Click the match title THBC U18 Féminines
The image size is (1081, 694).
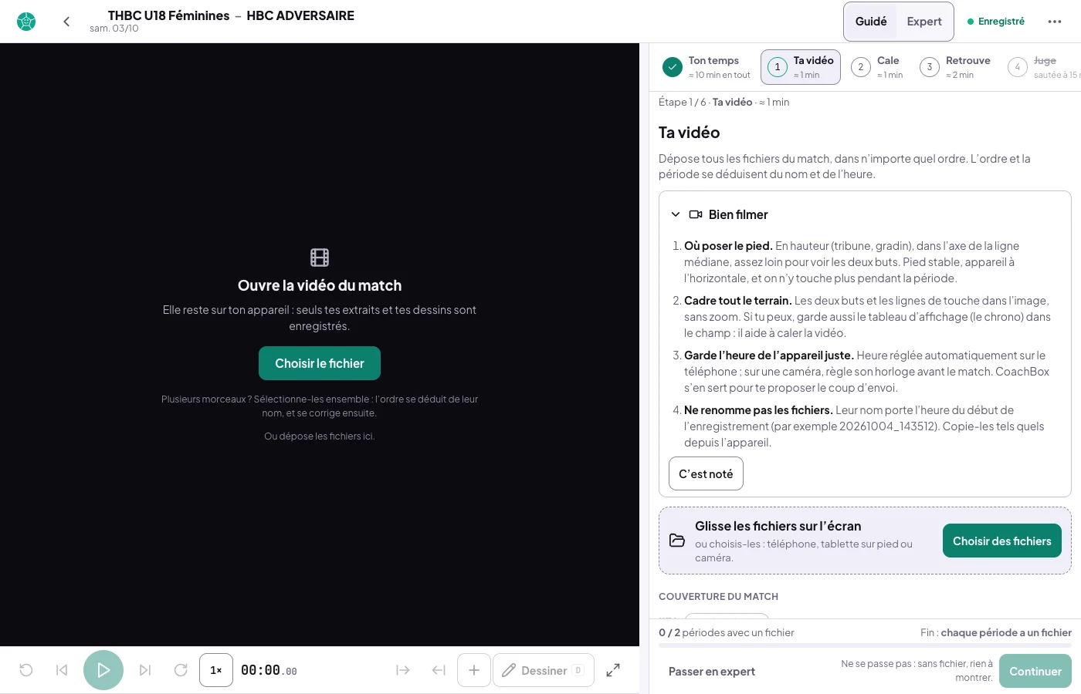point(169,15)
